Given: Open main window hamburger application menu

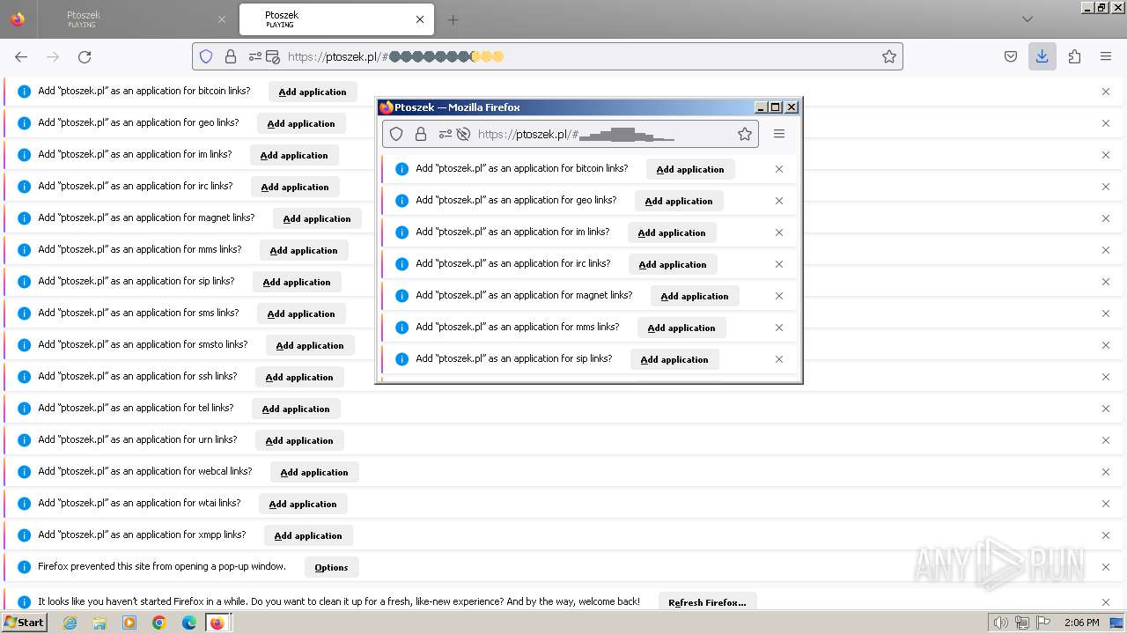Looking at the screenshot, I should click(x=1106, y=56).
